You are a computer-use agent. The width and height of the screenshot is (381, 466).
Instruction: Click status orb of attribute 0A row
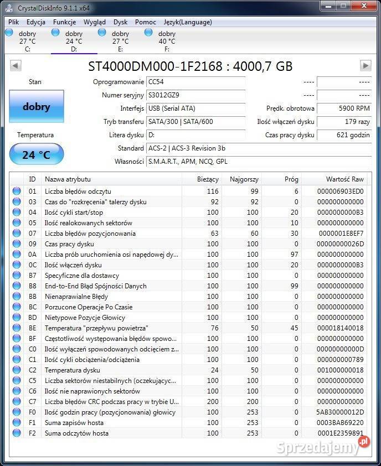pos(17,254)
